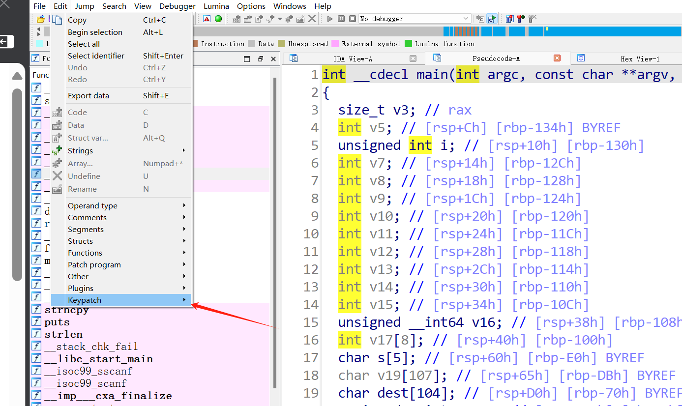Screen dimensions: 682x406
Task: Click the highlighted C-arrow icon with green triangle
Action: coord(492,19)
